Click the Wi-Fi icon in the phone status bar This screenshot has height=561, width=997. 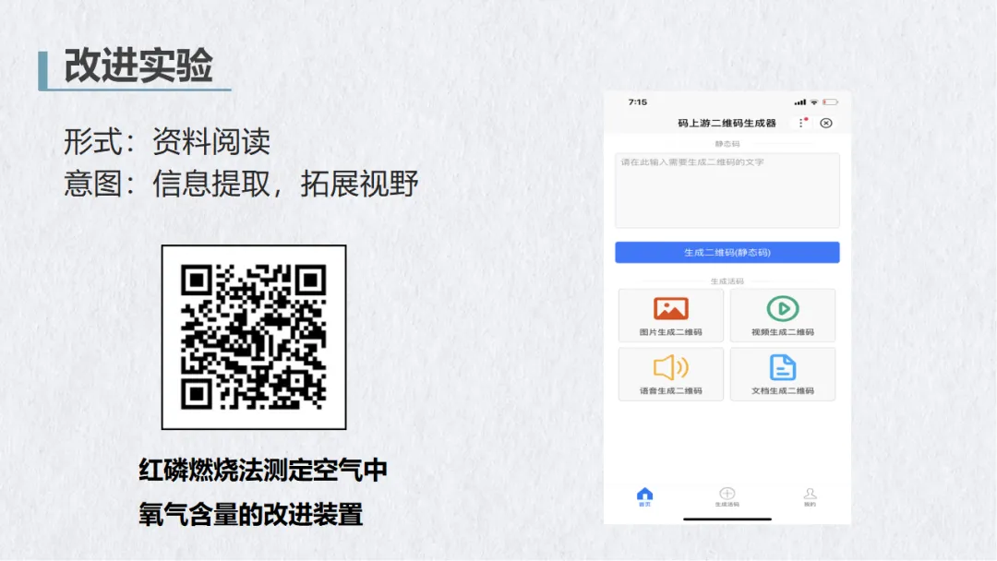pyautogui.click(x=814, y=102)
